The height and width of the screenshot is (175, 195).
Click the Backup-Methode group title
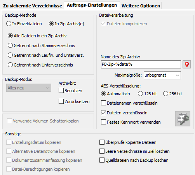point(21,15)
